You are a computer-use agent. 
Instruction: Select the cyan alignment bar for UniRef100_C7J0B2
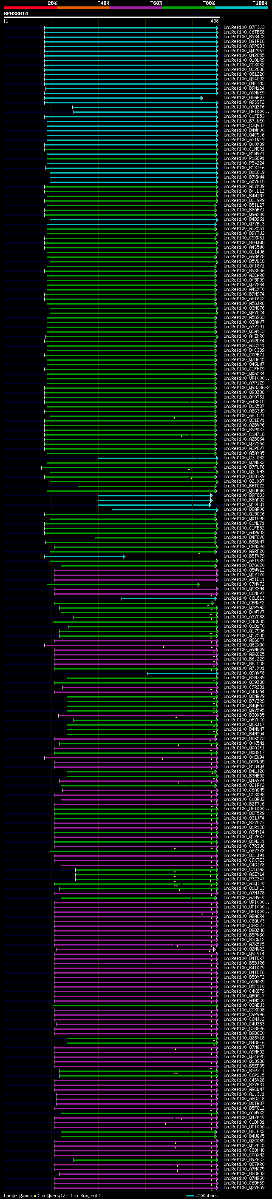coord(158,458)
